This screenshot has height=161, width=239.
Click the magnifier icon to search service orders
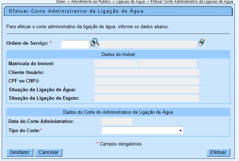click(x=95, y=43)
